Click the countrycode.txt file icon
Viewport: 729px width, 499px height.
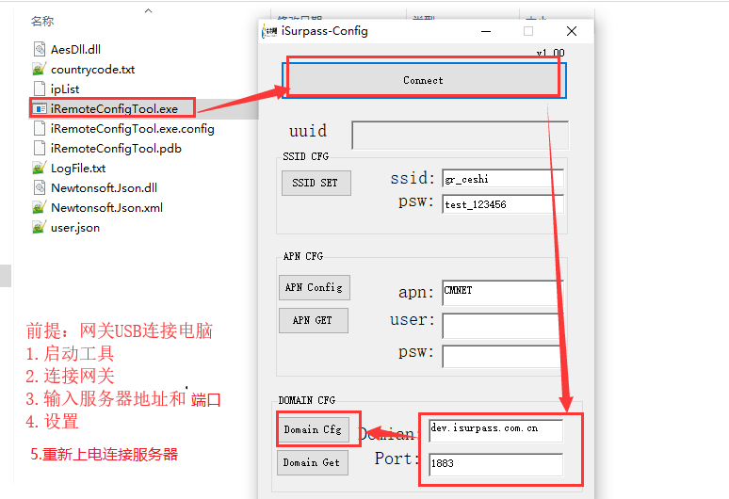pyautogui.click(x=40, y=69)
